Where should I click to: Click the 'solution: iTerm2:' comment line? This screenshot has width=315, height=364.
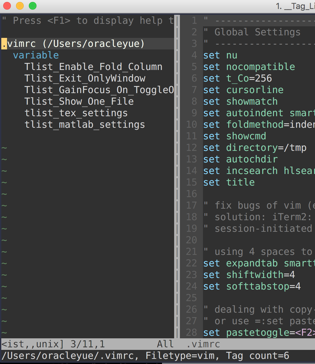258,217
